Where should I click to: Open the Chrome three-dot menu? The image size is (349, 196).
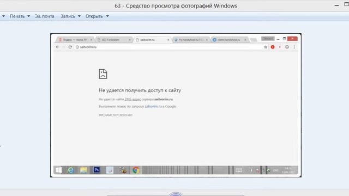coord(294,47)
